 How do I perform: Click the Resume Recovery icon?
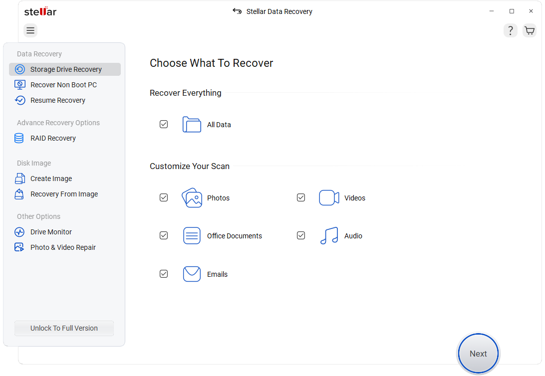[x=20, y=100]
